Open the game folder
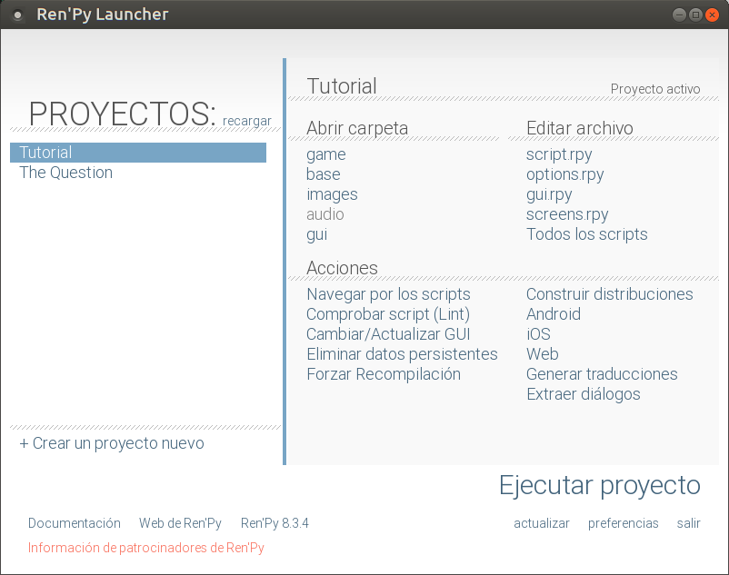 coord(326,154)
